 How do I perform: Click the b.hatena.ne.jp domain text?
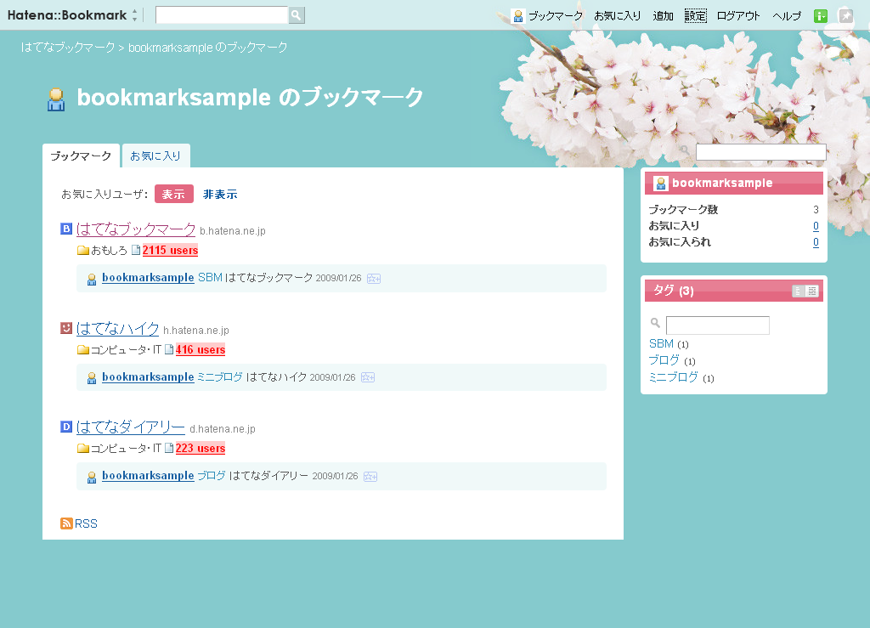[233, 231]
